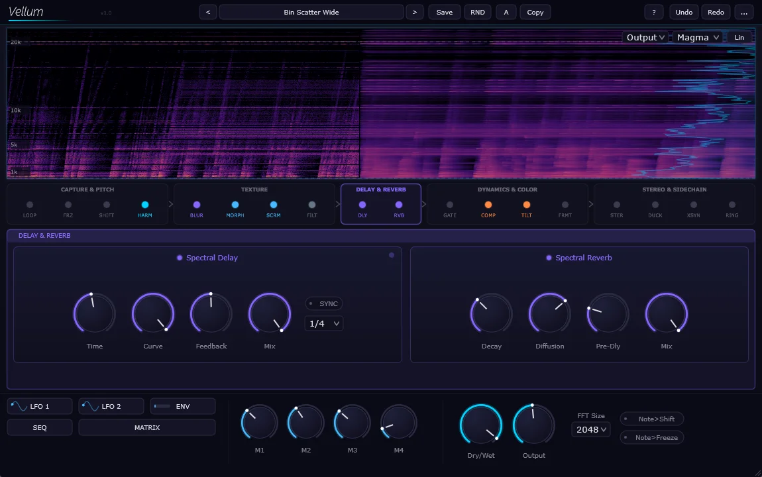Click the Vellum logo

point(27,12)
